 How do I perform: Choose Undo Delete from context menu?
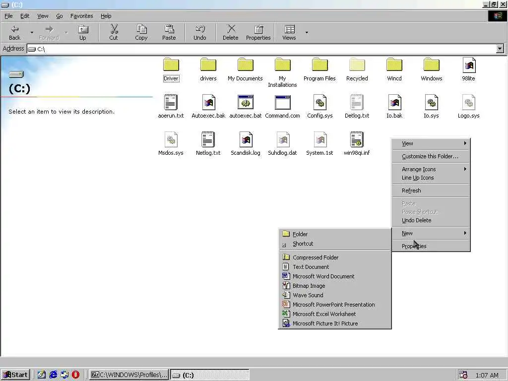431,220
